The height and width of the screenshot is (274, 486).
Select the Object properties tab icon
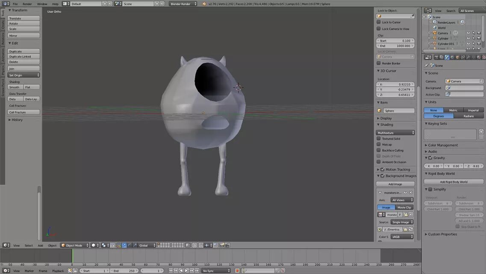[x=457, y=57]
